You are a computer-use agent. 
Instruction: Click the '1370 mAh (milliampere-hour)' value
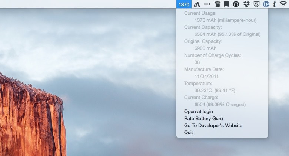[225, 20]
